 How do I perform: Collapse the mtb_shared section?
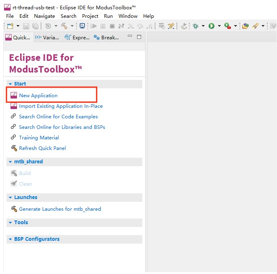pyautogui.click(x=11, y=162)
